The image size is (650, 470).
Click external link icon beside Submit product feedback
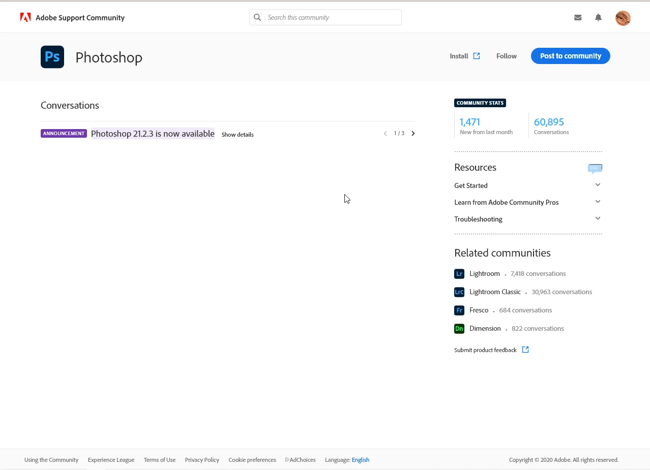(x=525, y=350)
